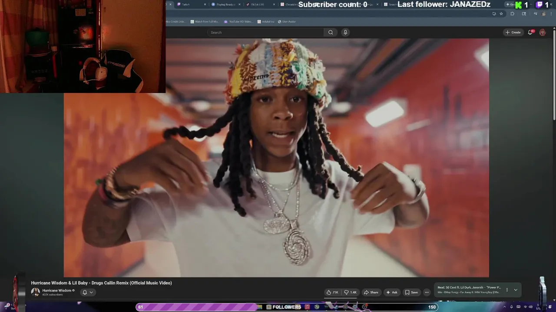The image size is (556, 312).
Task: Open the playlist panel three-dot menu
Action: [x=506, y=289]
